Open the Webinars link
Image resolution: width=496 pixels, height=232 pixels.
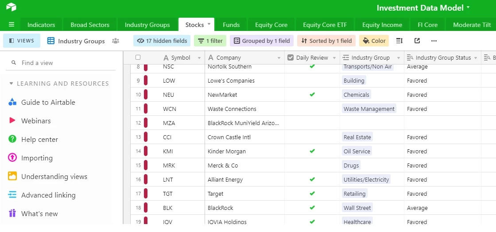pyautogui.click(x=36, y=121)
